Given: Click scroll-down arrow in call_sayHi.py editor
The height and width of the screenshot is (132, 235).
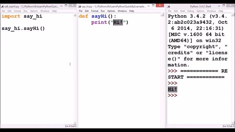Looking at the screenshot, I should coord(75,123).
